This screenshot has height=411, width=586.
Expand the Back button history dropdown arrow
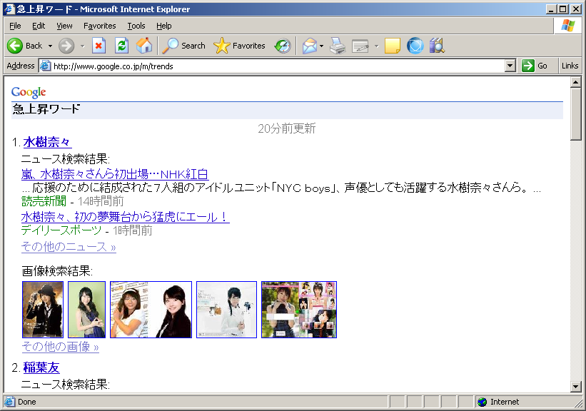click(x=49, y=46)
